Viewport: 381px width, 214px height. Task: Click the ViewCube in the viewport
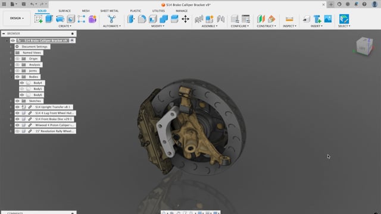coord(364,46)
